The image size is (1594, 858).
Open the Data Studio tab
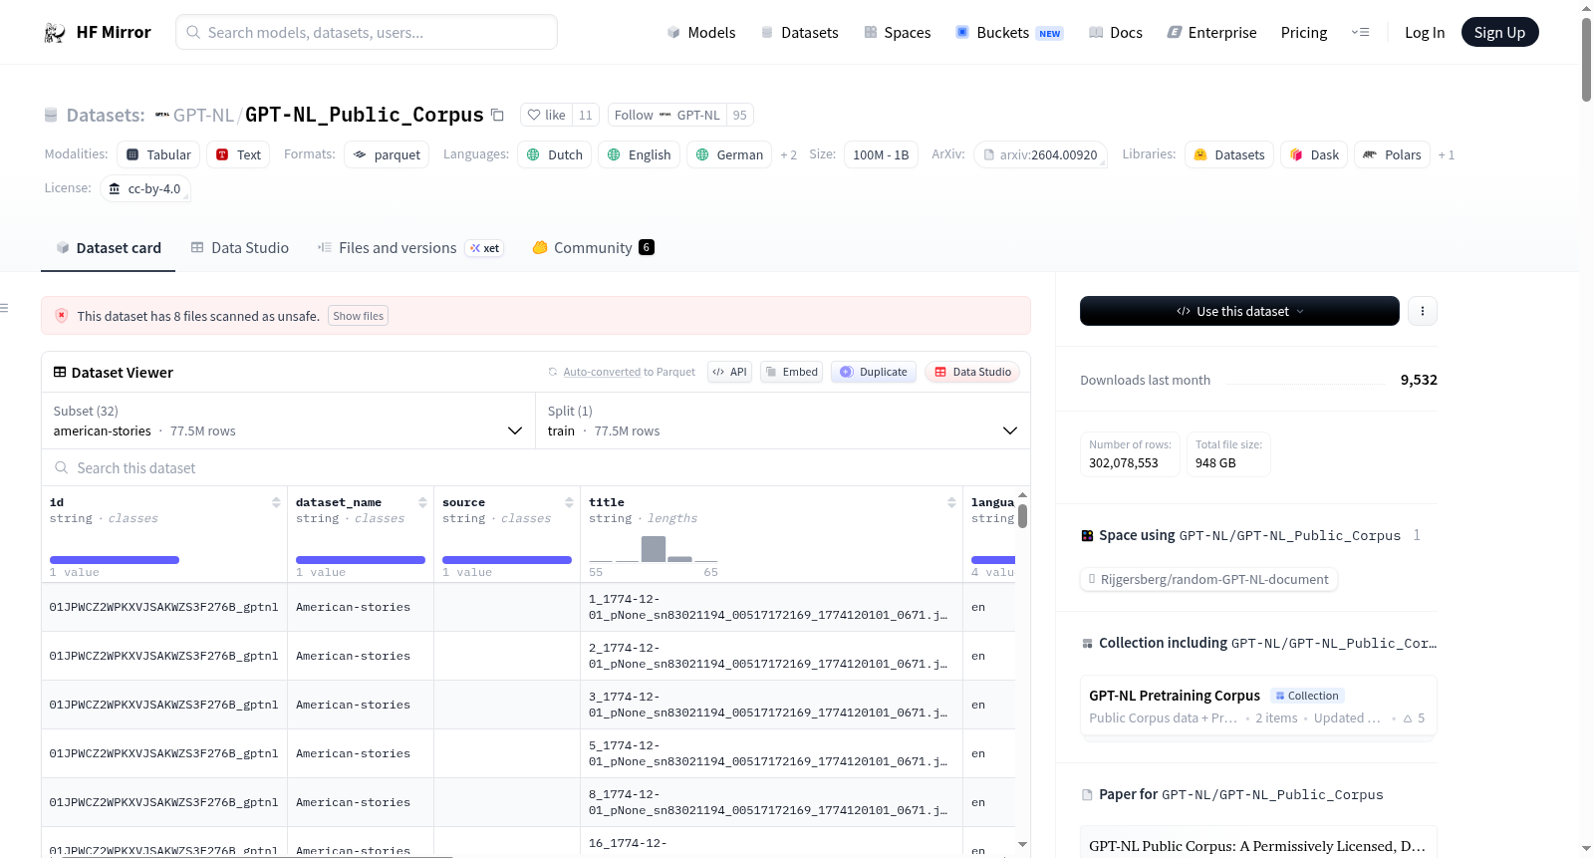(x=240, y=248)
